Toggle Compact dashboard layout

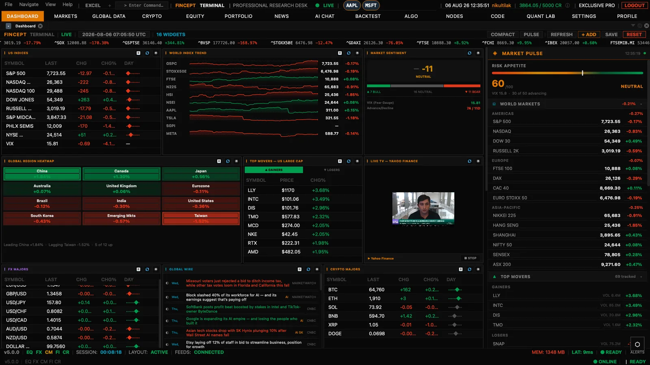pyautogui.click(x=503, y=34)
